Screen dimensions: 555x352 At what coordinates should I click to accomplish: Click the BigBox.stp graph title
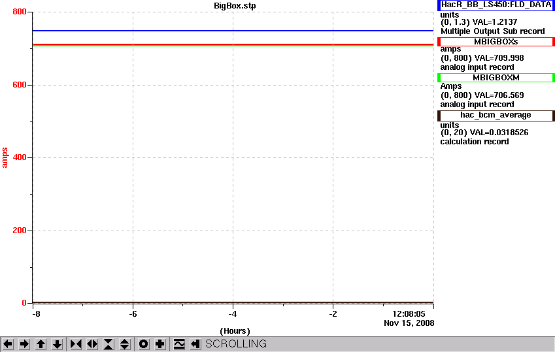[235, 6]
